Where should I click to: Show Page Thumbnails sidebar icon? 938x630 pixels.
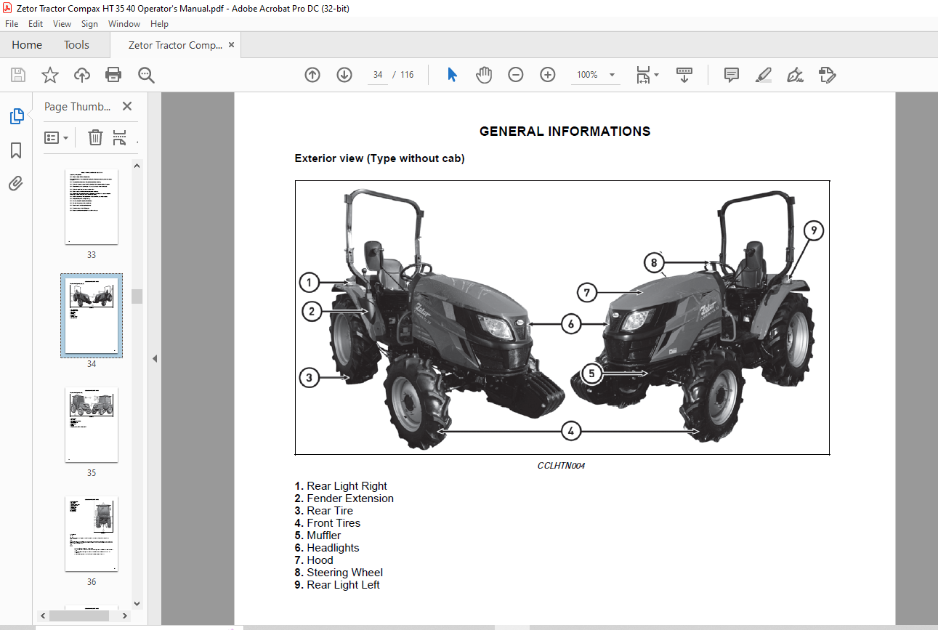point(16,116)
